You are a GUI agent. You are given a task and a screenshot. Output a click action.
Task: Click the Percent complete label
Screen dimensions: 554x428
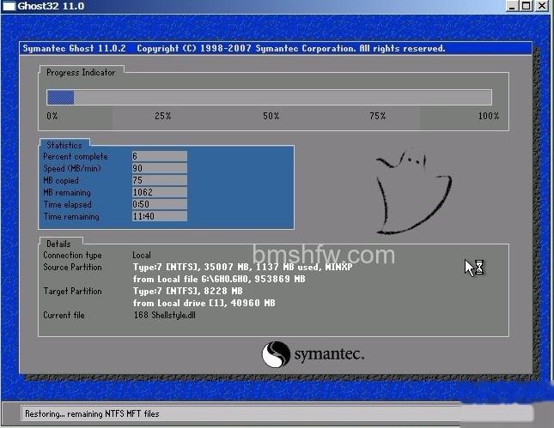[x=76, y=156]
